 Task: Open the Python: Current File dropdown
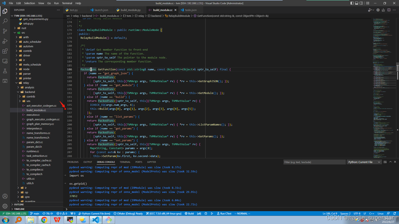[x=364, y=162]
